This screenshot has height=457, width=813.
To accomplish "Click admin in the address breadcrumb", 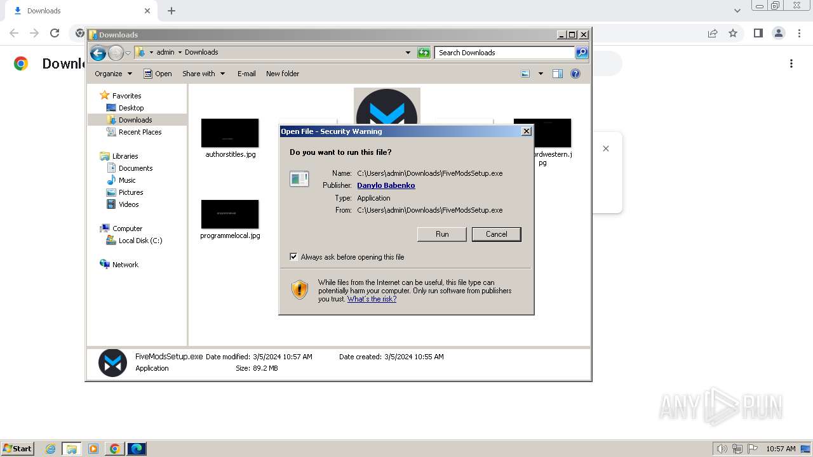I will coord(165,53).
